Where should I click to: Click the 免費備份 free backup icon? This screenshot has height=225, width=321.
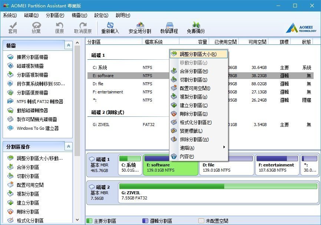(196, 25)
